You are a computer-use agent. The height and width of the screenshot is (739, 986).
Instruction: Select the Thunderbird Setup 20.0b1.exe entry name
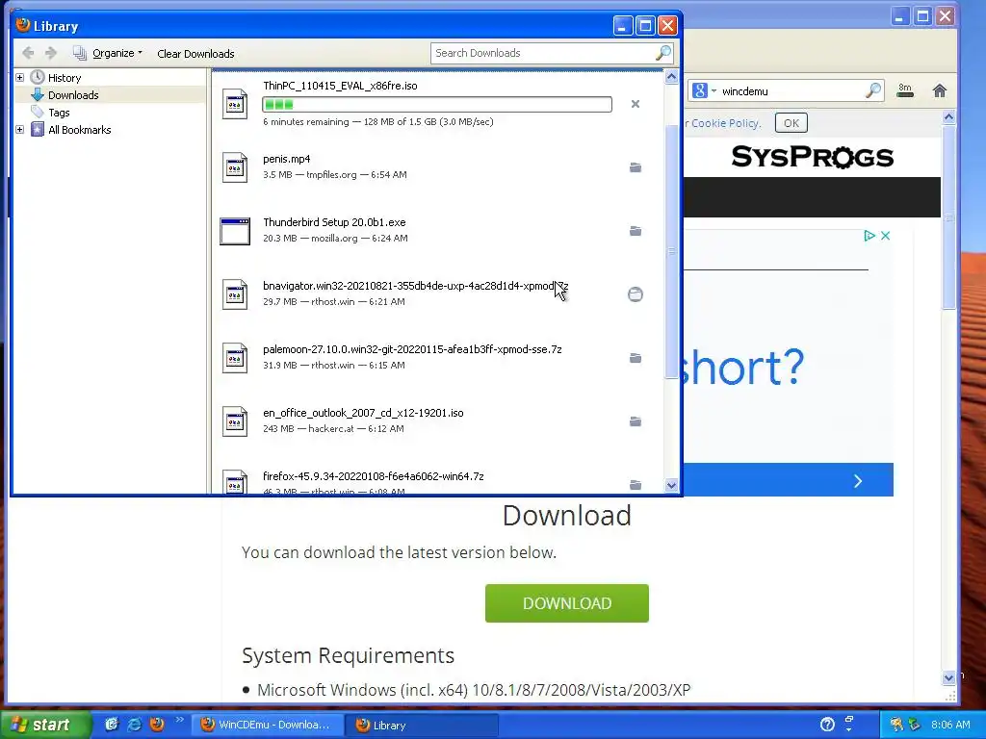pyautogui.click(x=334, y=222)
